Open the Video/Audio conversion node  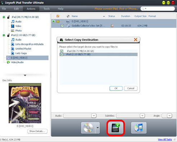point(17,62)
